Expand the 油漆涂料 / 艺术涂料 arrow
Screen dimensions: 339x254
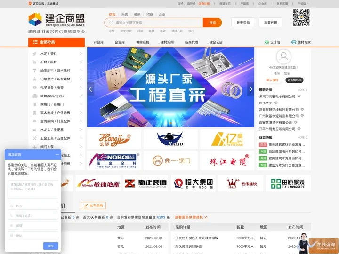coord(81,71)
